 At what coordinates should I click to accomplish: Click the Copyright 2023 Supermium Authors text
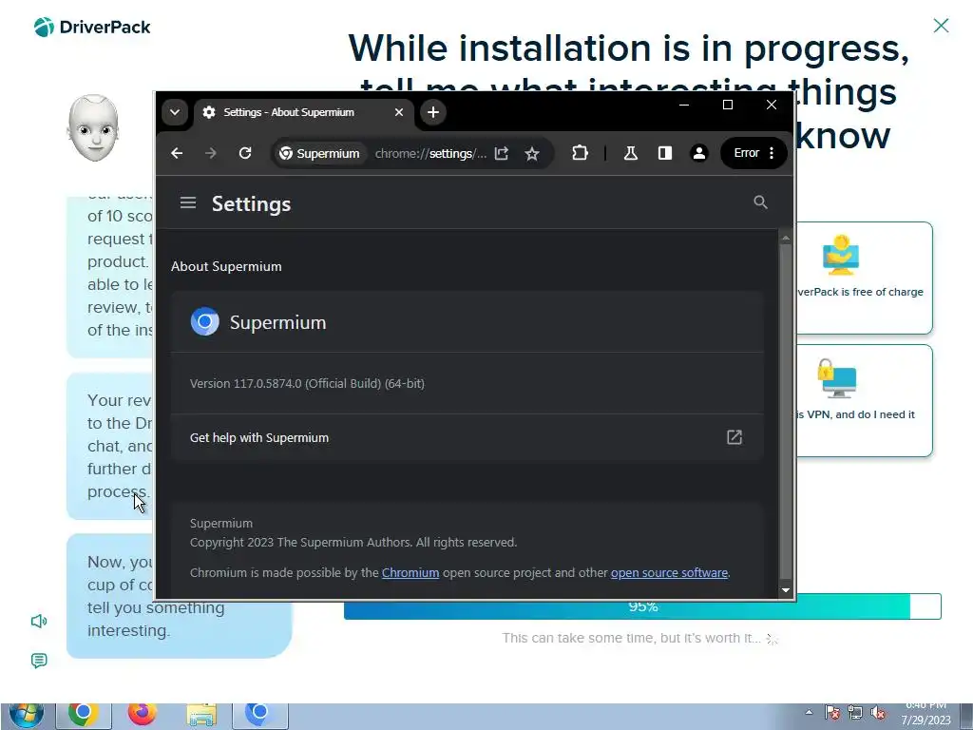(353, 543)
